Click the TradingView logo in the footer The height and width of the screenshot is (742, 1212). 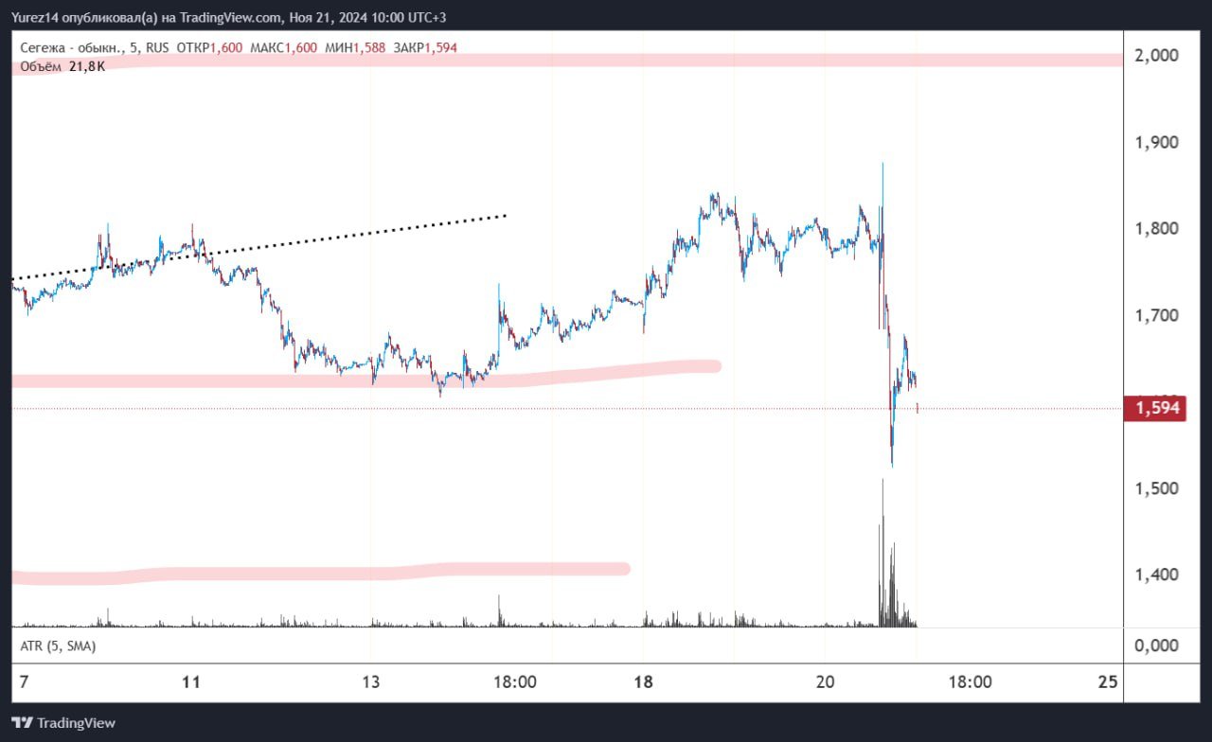[63, 723]
